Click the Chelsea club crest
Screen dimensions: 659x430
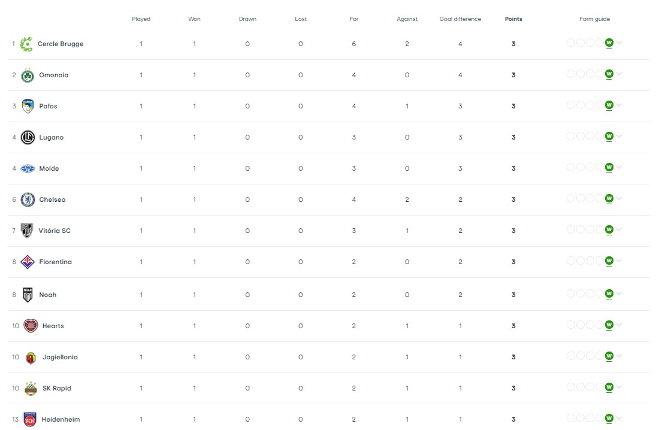pyautogui.click(x=28, y=199)
